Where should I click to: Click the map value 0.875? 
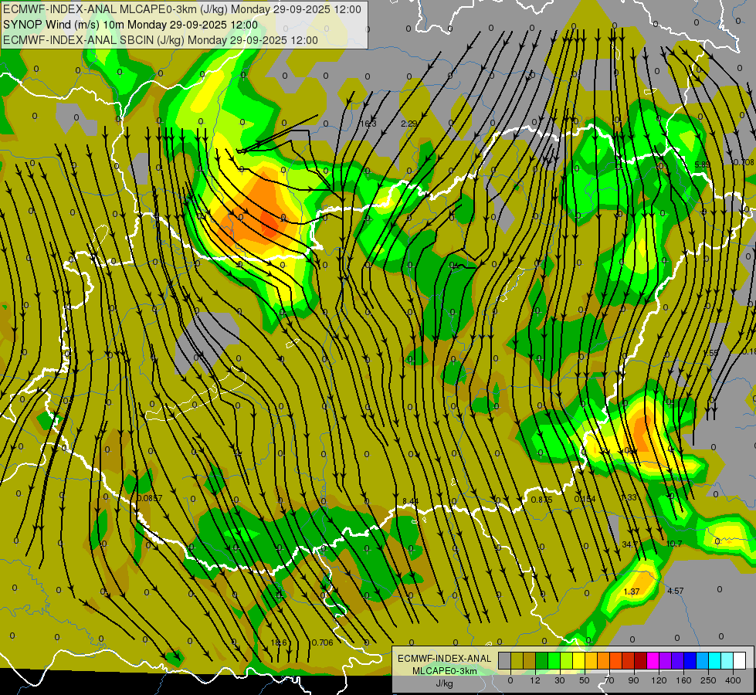[x=541, y=500]
